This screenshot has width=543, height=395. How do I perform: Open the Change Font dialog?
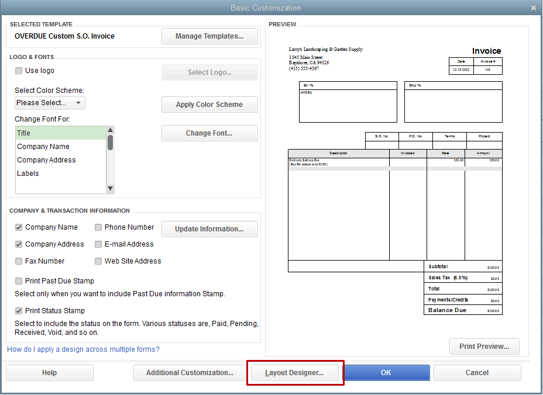tap(209, 133)
